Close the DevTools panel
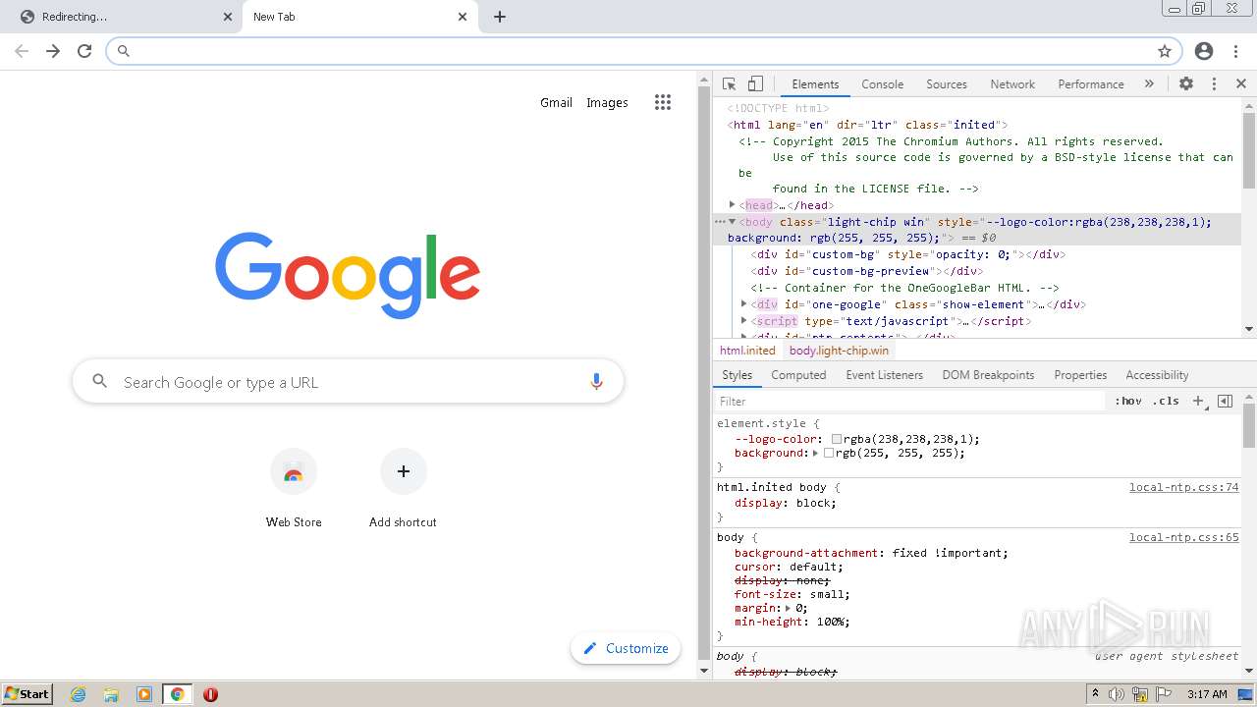Image resolution: width=1257 pixels, height=707 pixels. click(1241, 84)
